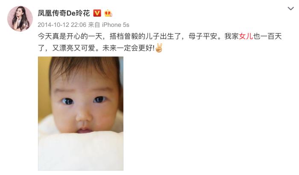Viewport: 299px width, 175px height.
Task: Click the 来自 source label
Action: [94, 25]
